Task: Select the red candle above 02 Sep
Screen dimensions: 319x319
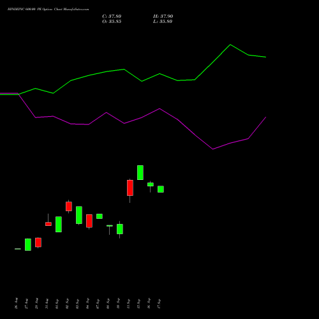Action: click(69, 207)
